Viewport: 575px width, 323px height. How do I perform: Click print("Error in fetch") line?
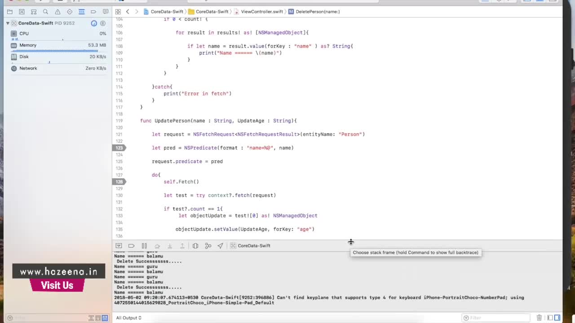tap(197, 94)
